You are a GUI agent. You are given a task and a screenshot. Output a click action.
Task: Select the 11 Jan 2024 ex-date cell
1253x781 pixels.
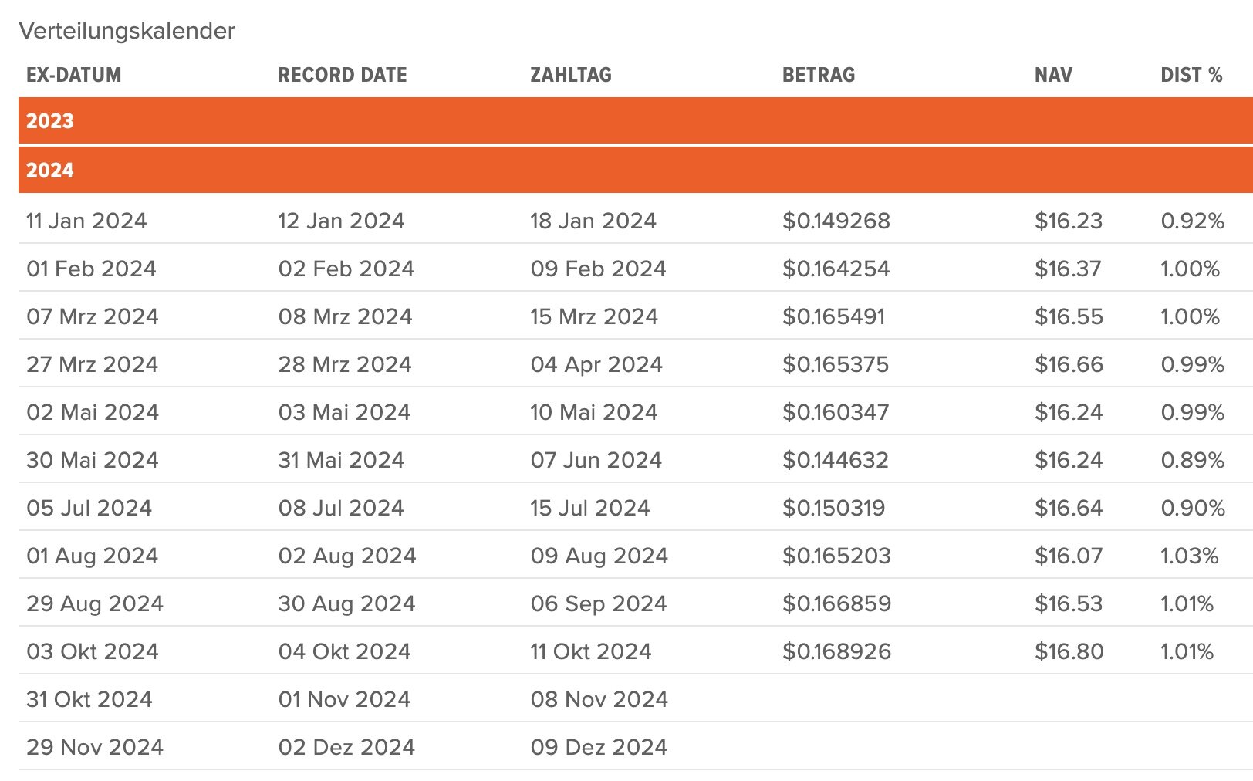86,221
